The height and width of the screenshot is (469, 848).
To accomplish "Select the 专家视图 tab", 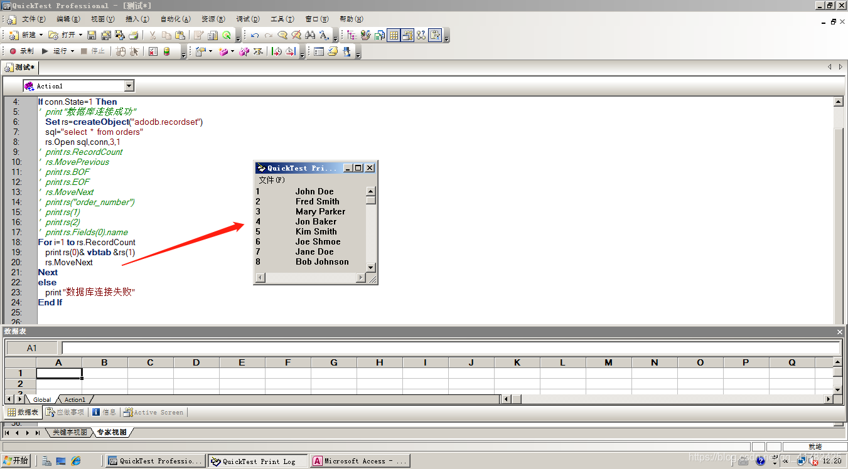I will (112, 433).
